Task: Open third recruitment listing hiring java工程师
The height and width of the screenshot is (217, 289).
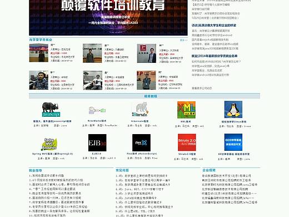Action: (230, 185)
